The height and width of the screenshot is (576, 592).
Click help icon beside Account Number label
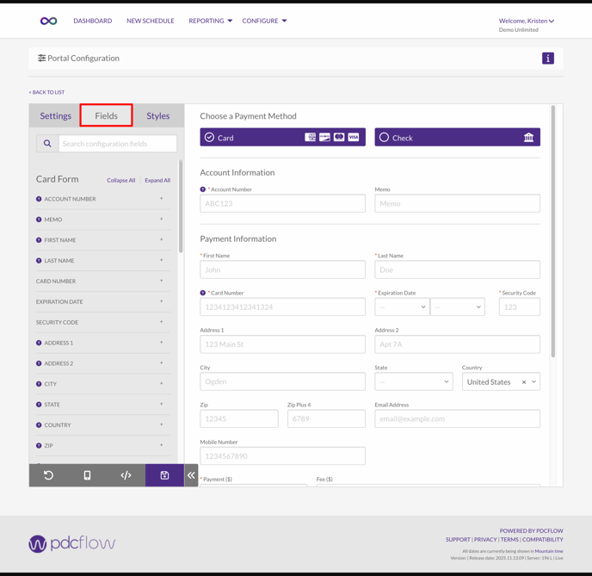pyautogui.click(x=203, y=189)
